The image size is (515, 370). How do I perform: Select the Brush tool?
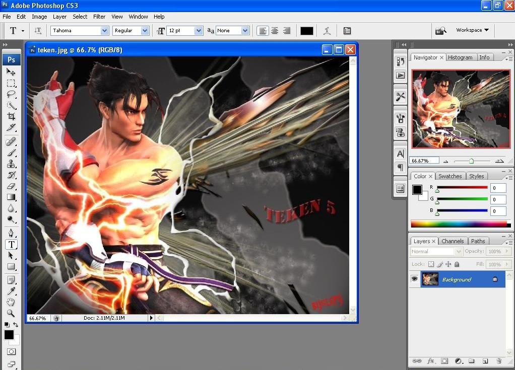click(11, 153)
